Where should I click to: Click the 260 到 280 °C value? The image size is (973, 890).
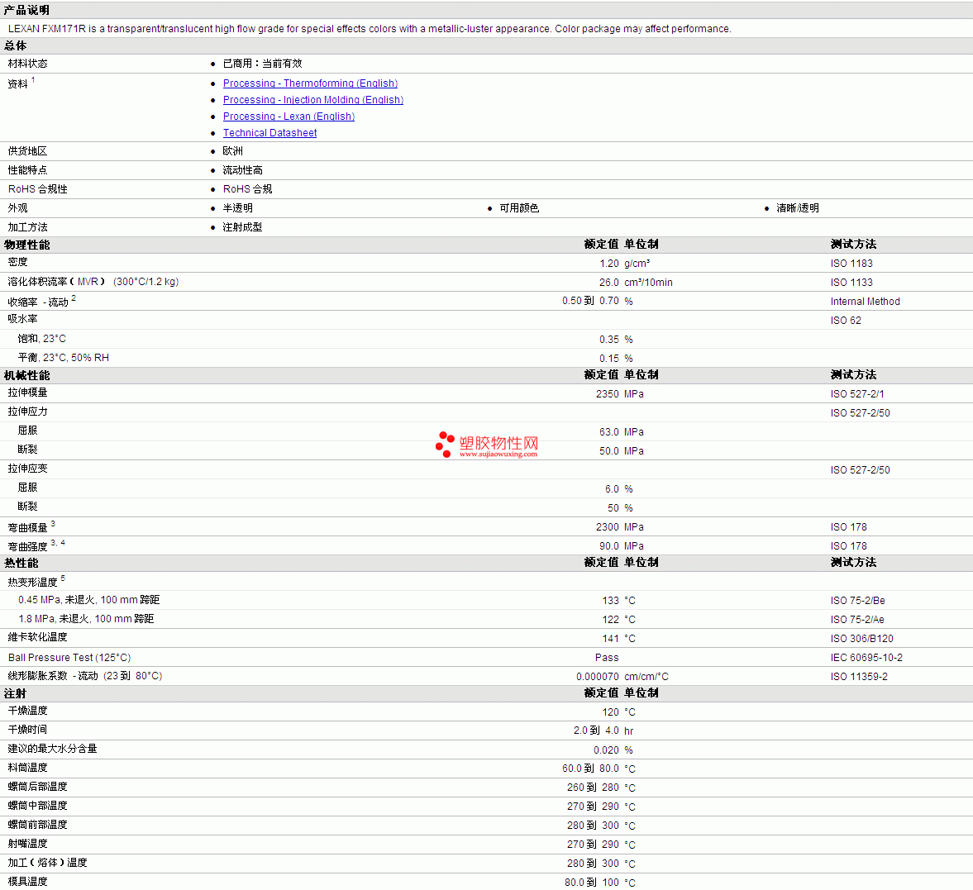click(x=601, y=788)
